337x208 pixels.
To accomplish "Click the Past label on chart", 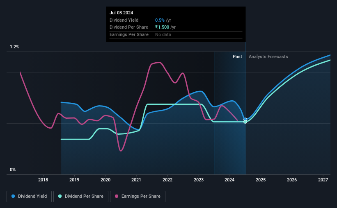I will click(x=237, y=57).
